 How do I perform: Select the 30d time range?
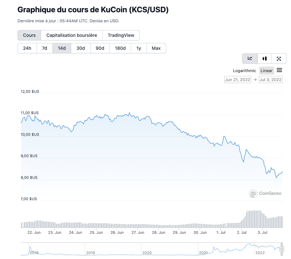81,48
